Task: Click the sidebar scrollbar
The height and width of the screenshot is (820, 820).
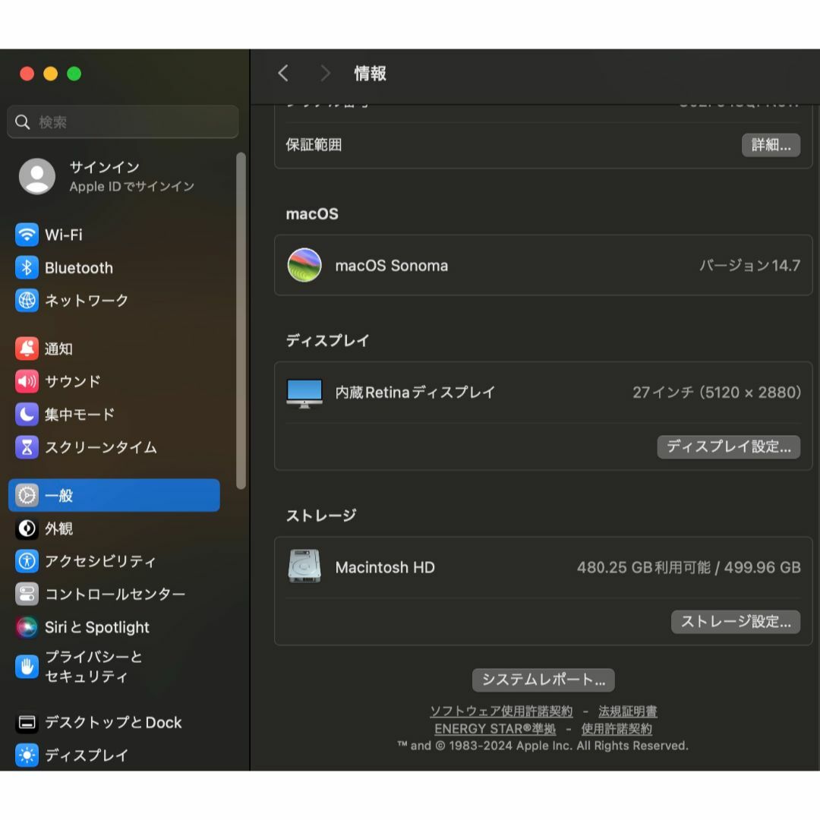Action: tap(241, 320)
